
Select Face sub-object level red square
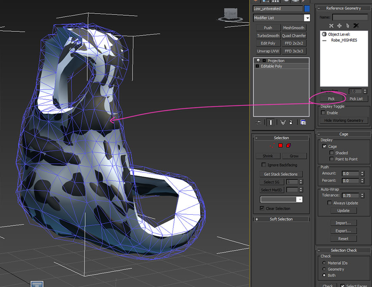coord(280,146)
